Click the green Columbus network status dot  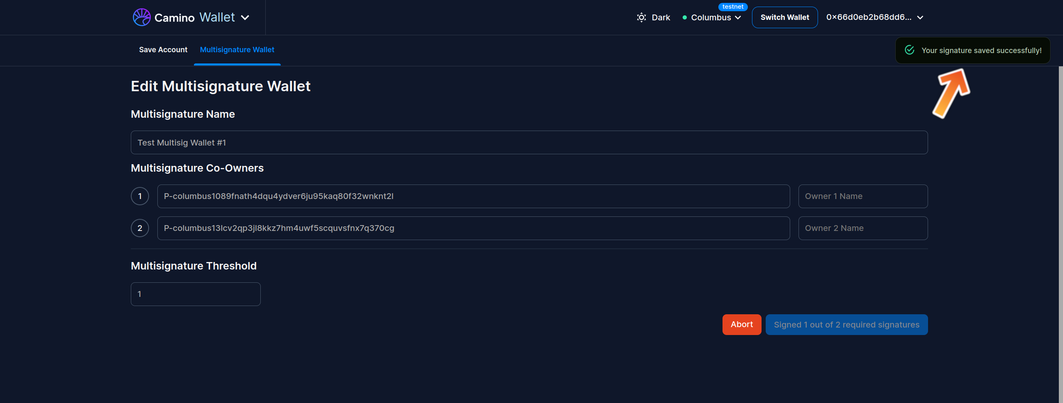[685, 17]
